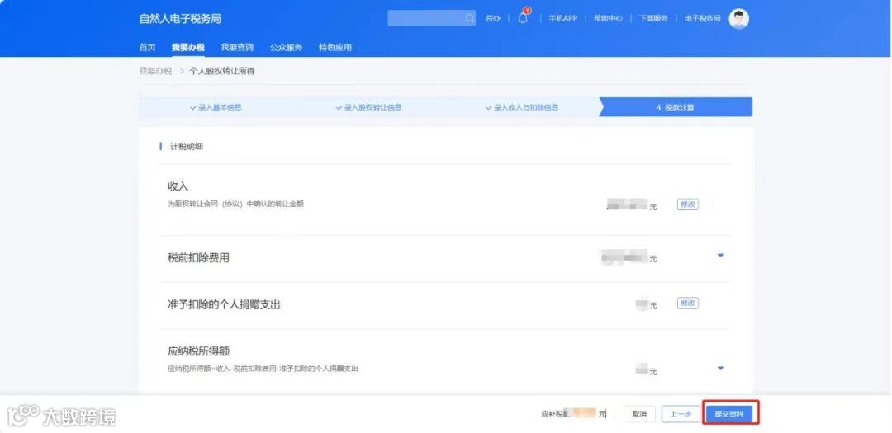Viewport: 892px width, 433px height.
Task: Open 公众服务 tab
Action: [286, 47]
